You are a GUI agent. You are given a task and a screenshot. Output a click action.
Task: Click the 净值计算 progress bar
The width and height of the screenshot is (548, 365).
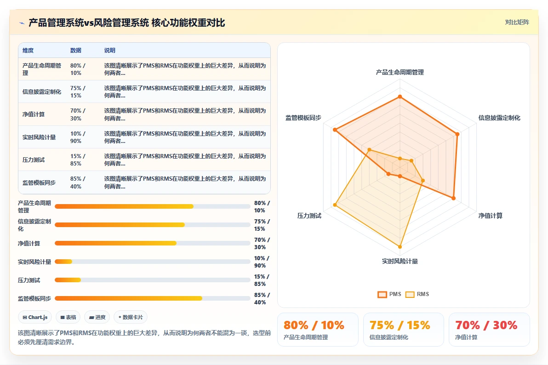(x=152, y=243)
